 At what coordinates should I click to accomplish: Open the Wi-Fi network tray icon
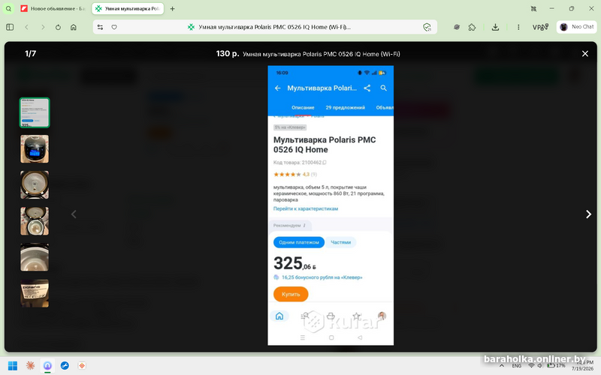coord(531,366)
